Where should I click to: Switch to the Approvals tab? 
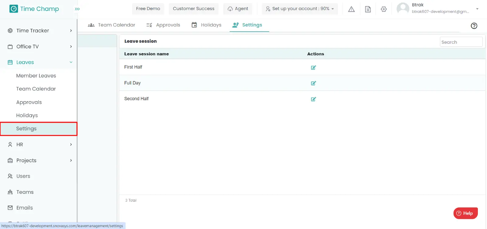point(163,25)
